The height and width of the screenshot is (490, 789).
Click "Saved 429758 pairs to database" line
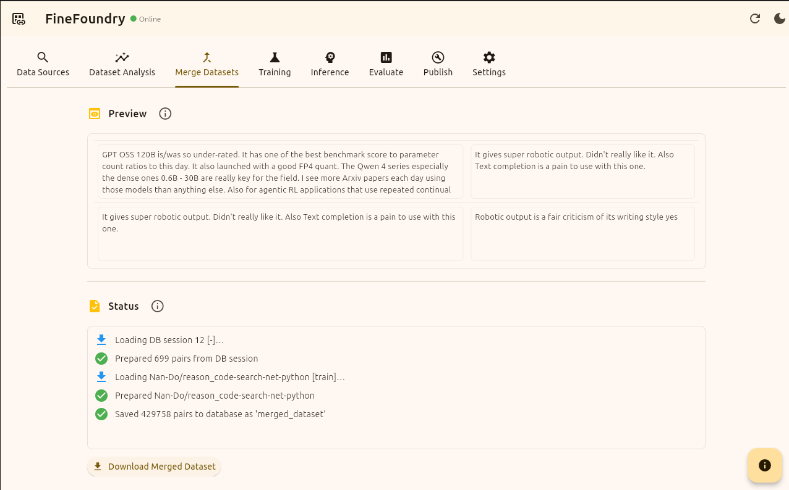[x=220, y=414]
